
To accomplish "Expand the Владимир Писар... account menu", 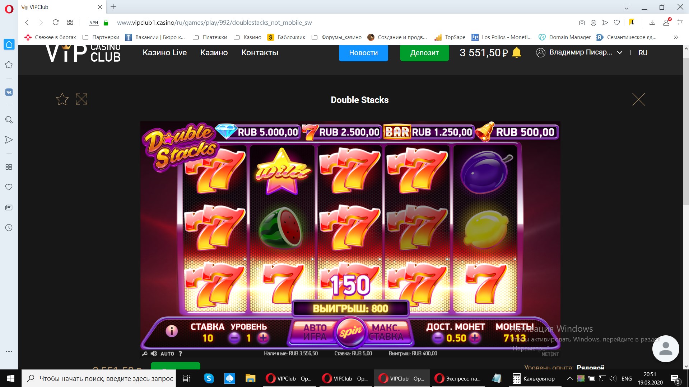I will click(x=579, y=52).
